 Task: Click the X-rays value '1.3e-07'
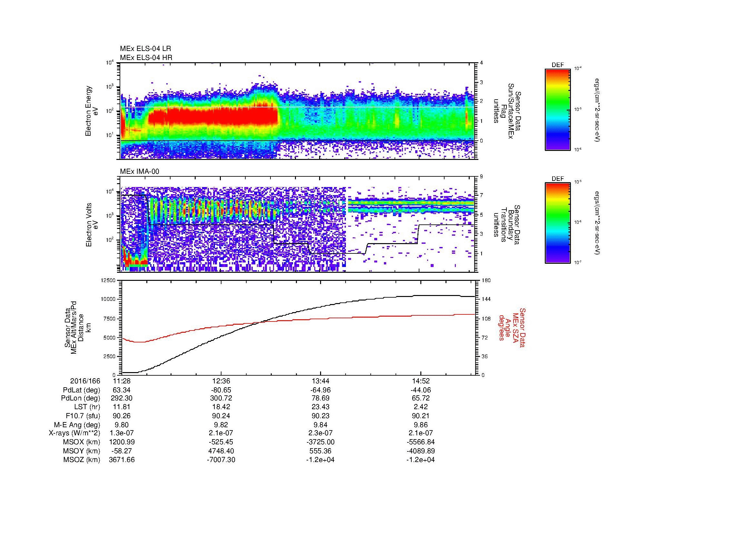click(x=122, y=433)
